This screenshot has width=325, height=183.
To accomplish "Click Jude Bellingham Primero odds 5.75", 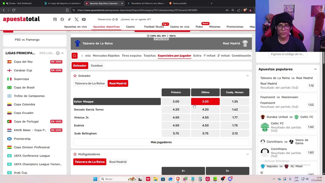I will tap(176, 133).
